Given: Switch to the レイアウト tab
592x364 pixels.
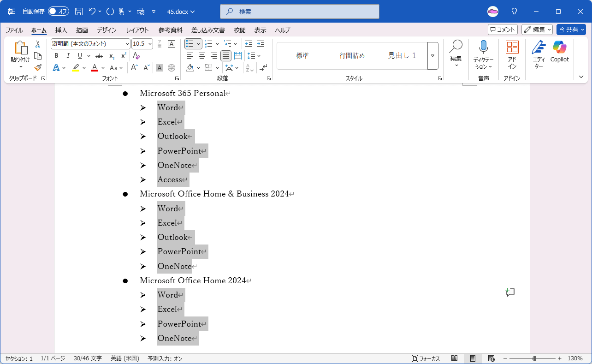Looking at the screenshot, I should point(137,30).
